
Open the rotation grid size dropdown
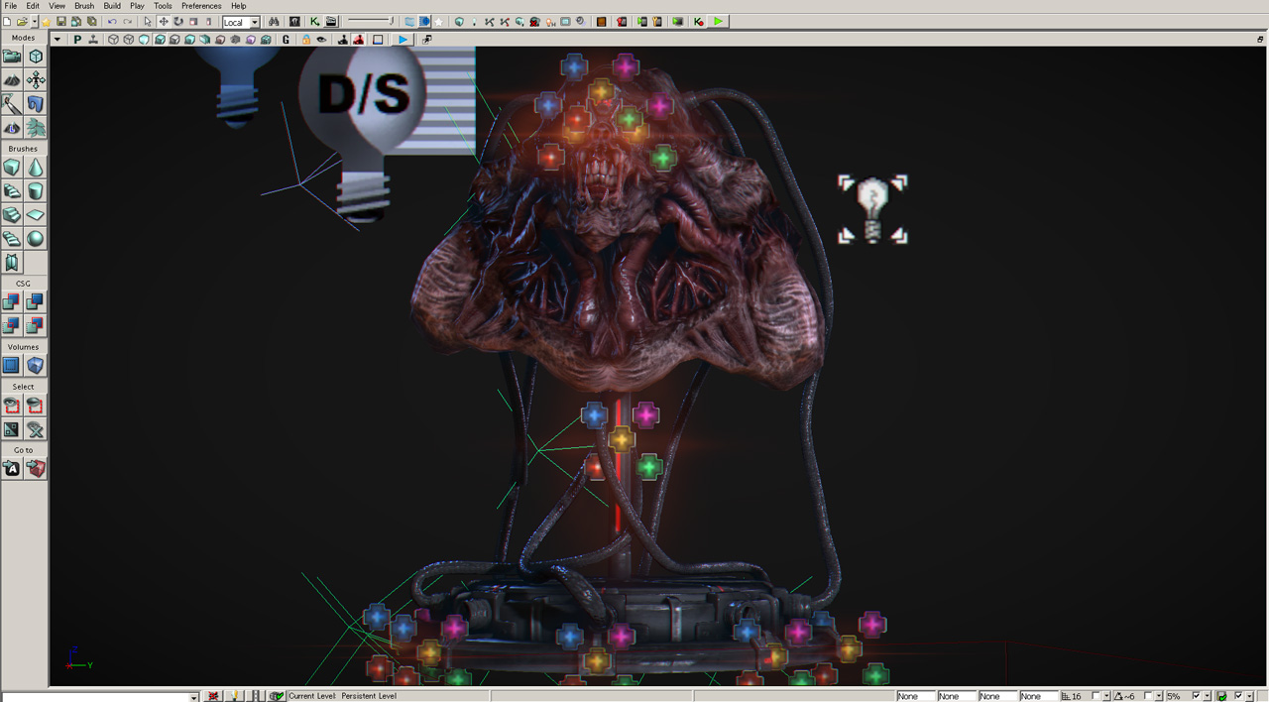1159,696
